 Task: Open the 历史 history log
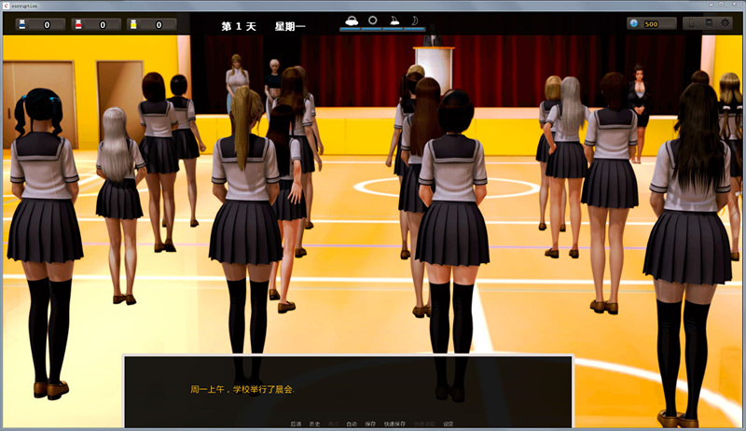314,424
